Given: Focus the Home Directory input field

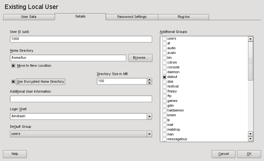Looking at the screenshot, I should coord(68,58).
